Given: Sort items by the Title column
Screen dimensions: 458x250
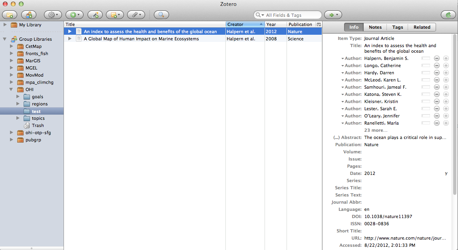Looking at the screenshot, I should pos(145,24).
